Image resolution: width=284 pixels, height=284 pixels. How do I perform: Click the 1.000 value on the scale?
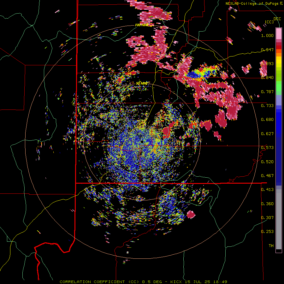(267, 35)
